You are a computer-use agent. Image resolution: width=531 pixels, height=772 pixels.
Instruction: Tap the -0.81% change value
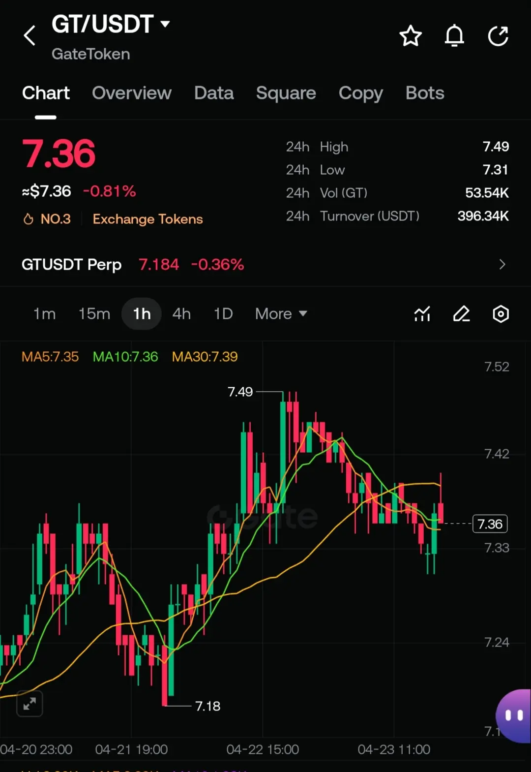pyautogui.click(x=109, y=191)
